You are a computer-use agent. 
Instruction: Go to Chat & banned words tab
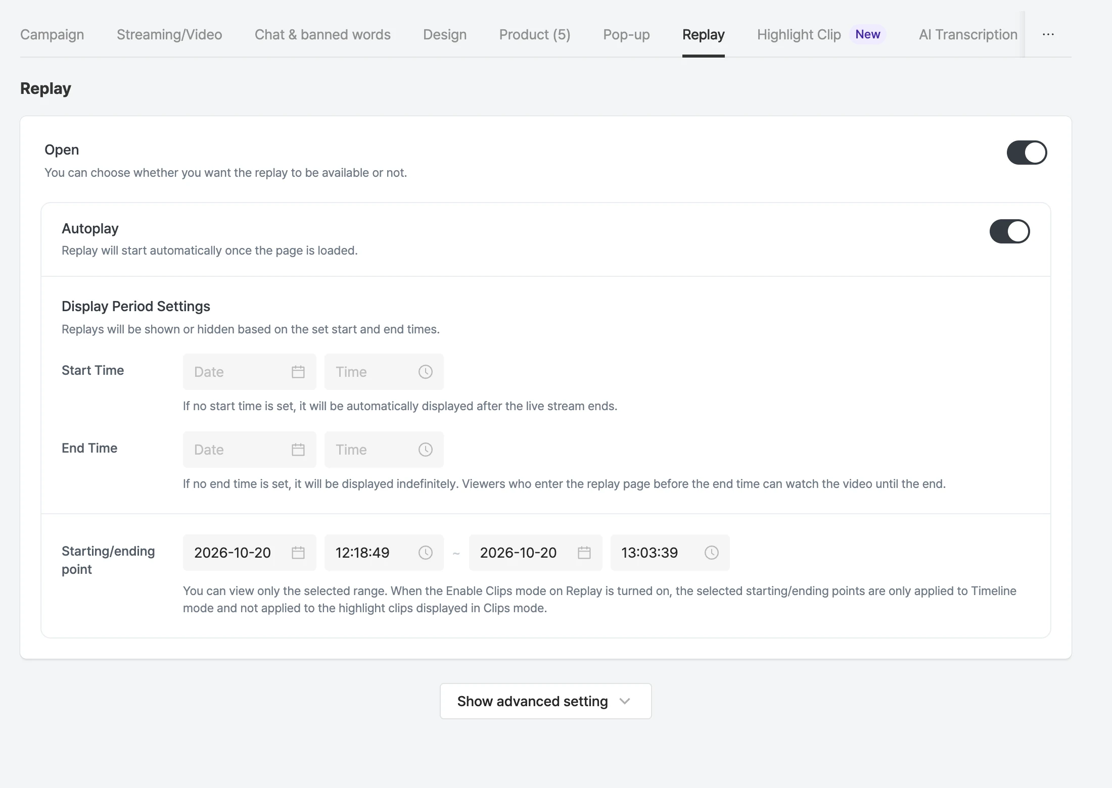(x=322, y=34)
